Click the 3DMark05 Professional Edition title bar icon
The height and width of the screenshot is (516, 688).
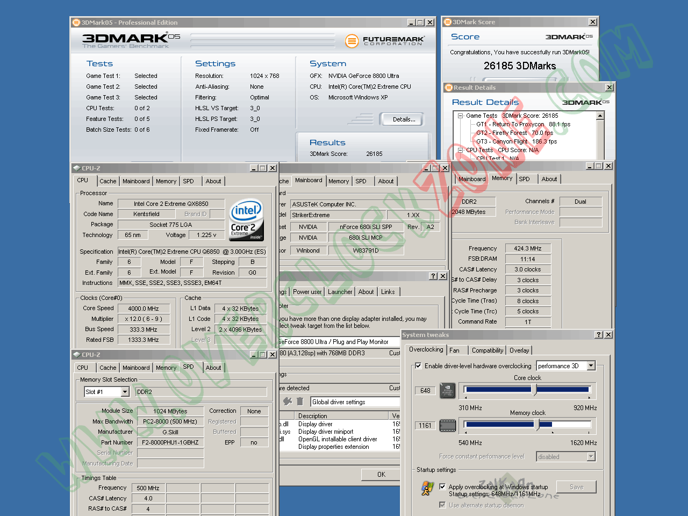coord(76,23)
